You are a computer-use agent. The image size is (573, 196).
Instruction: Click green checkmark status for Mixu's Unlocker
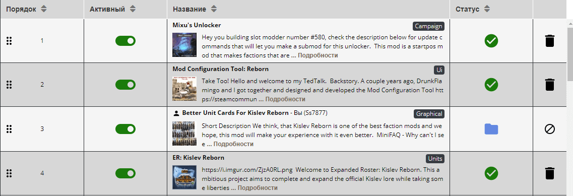[x=491, y=41]
